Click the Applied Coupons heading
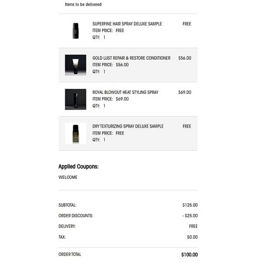The image size is (263, 263). tap(78, 167)
